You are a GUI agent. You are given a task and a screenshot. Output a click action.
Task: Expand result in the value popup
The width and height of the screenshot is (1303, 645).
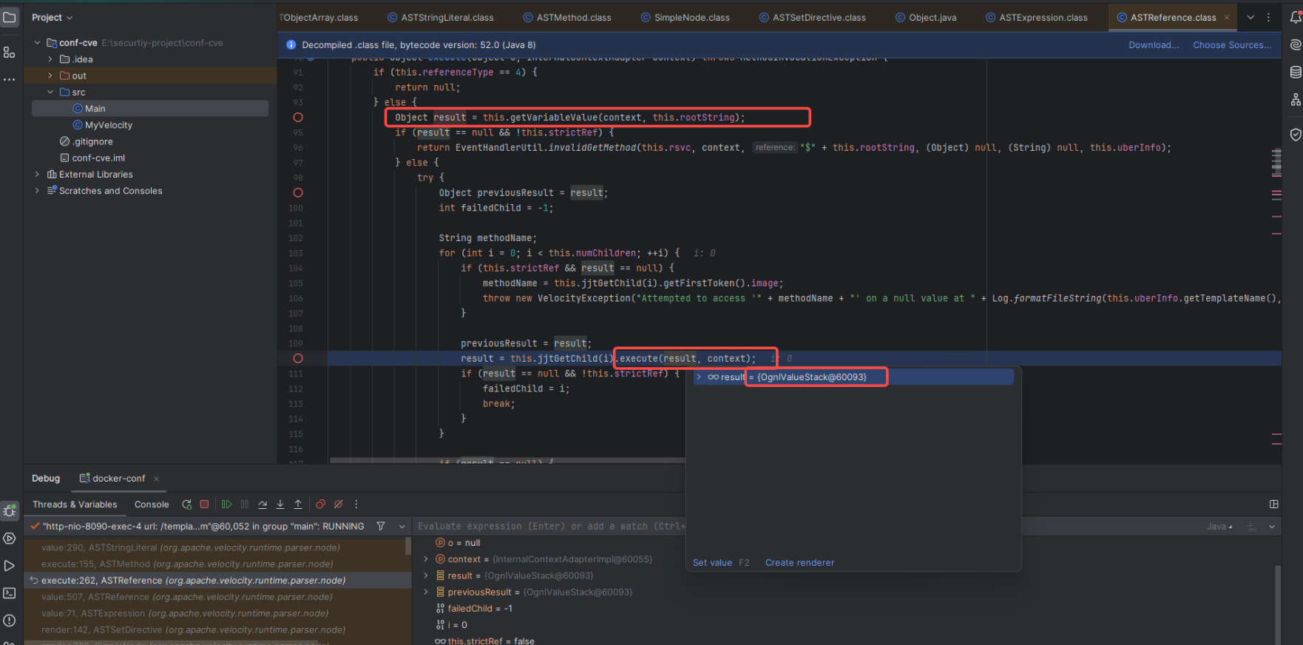[698, 377]
